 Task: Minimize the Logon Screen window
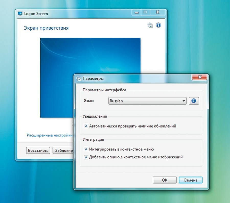pos(136,12)
